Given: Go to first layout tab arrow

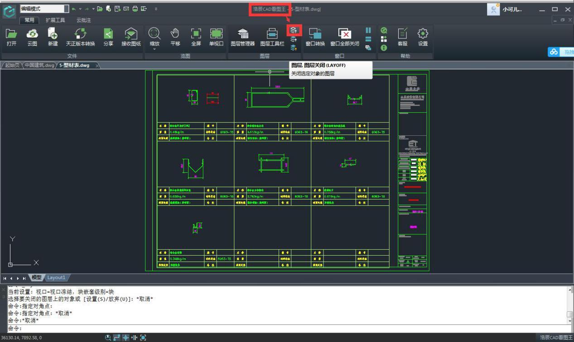Looking at the screenshot, I should click(x=5, y=278).
